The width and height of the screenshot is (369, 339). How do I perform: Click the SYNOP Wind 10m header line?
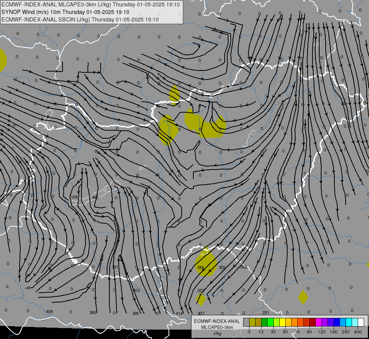65,12
